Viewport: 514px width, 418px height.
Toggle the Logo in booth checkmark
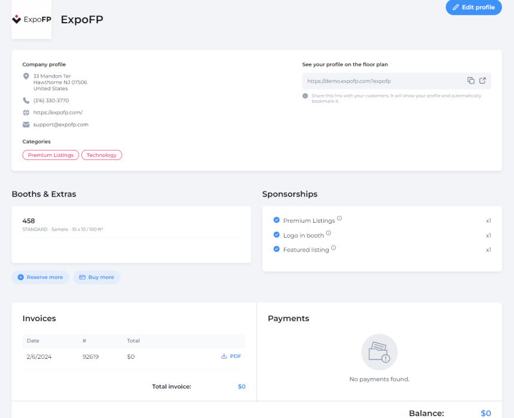[276, 235]
